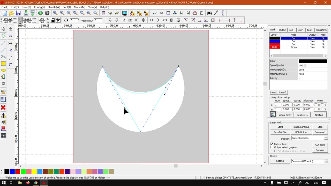This screenshot has height=186, width=331.
Task: Click the Download button
Action: coord(320,132)
